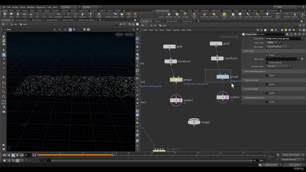Play the timeline forward

click(17, 155)
